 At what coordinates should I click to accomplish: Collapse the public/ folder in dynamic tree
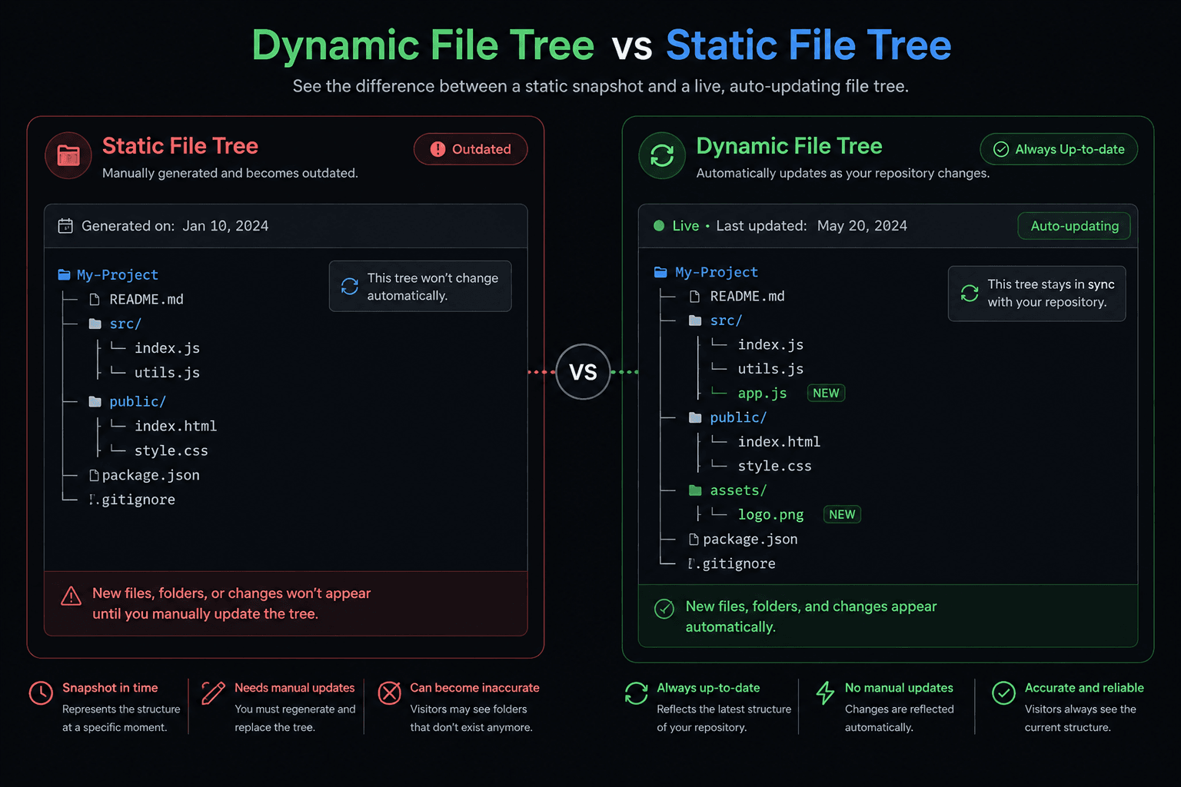727,417
